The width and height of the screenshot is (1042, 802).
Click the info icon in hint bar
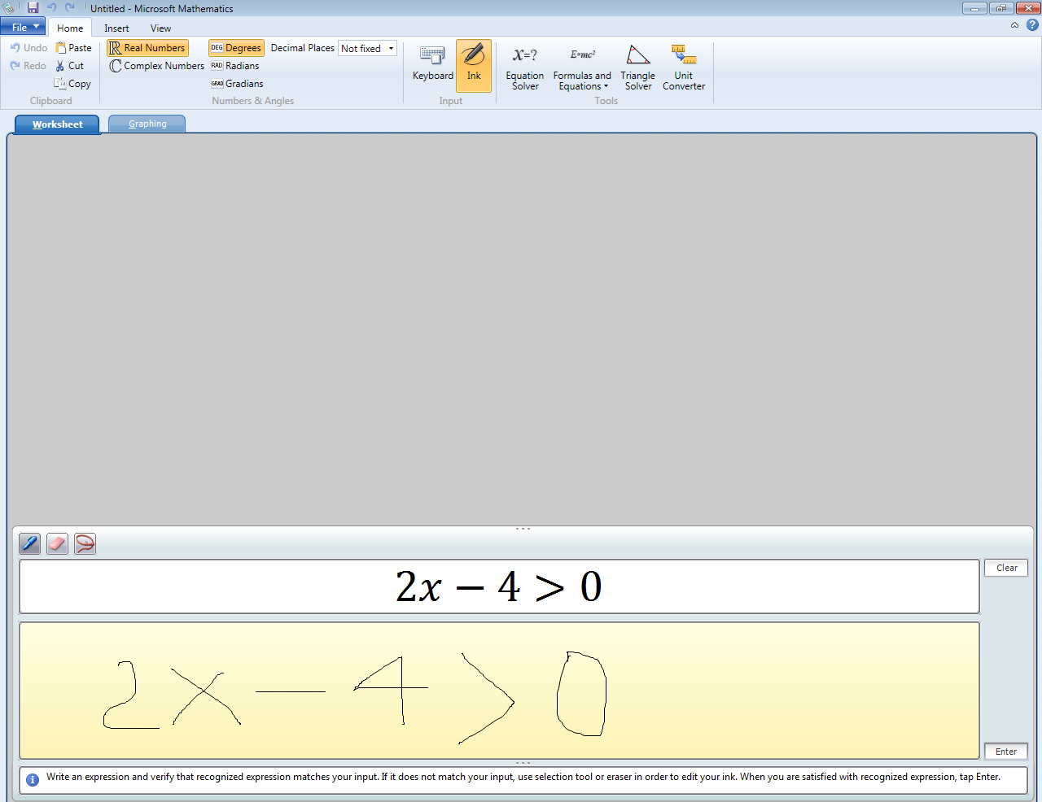pyautogui.click(x=33, y=780)
